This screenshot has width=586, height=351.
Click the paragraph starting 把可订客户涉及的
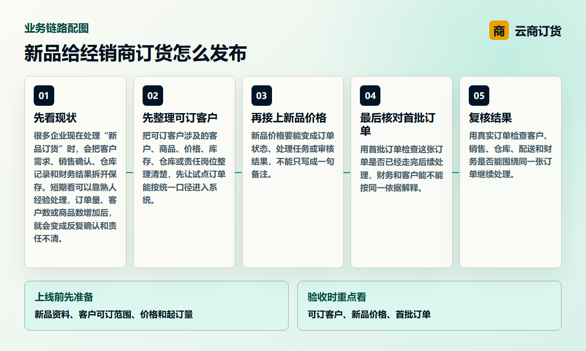tap(184, 168)
